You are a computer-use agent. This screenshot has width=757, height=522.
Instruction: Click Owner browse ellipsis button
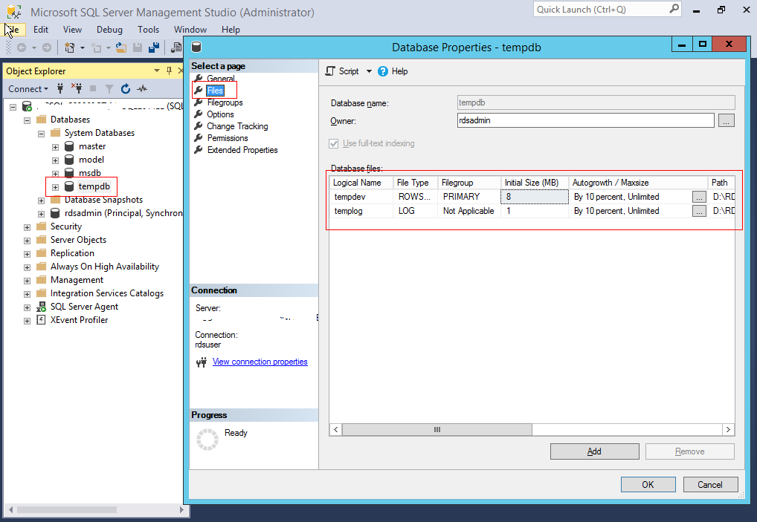pyautogui.click(x=726, y=120)
